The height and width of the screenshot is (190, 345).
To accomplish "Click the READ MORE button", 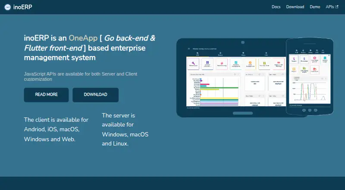I will click(x=46, y=95).
